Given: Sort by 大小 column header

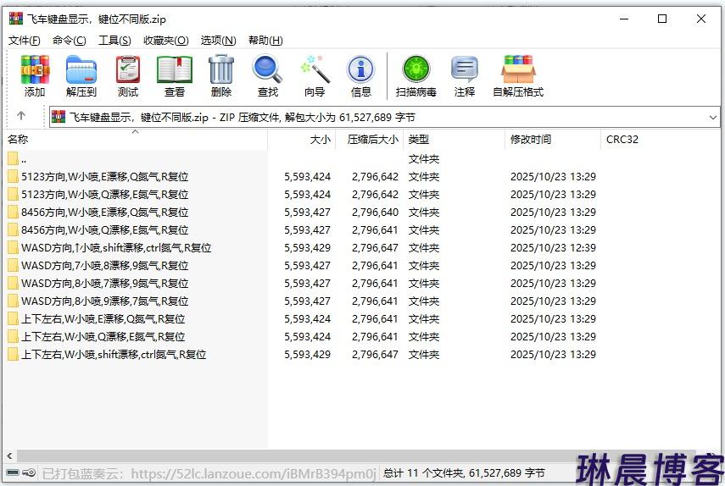Looking at the screenshot, I should click(302, 140).
